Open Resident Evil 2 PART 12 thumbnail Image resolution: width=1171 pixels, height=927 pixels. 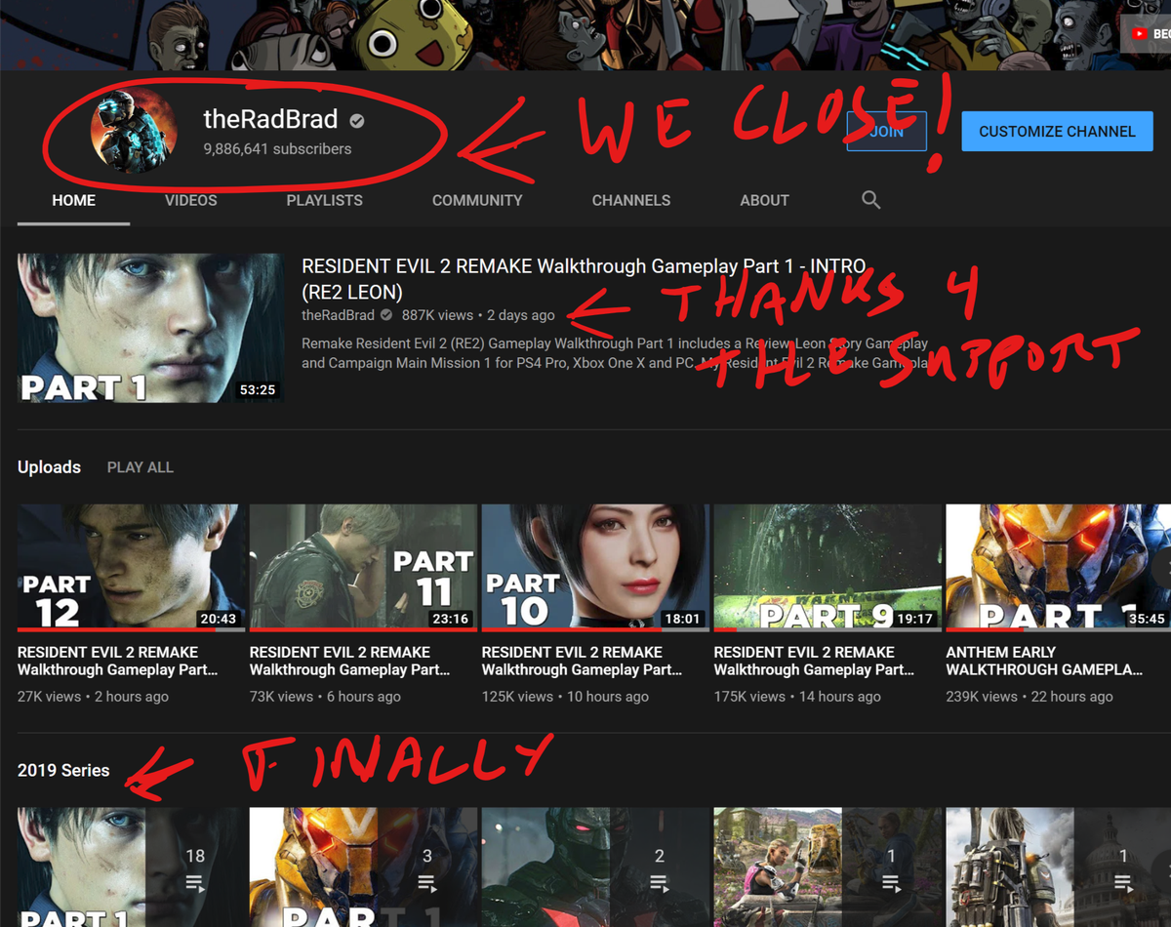pyautogui.click(x=129, y=568)
